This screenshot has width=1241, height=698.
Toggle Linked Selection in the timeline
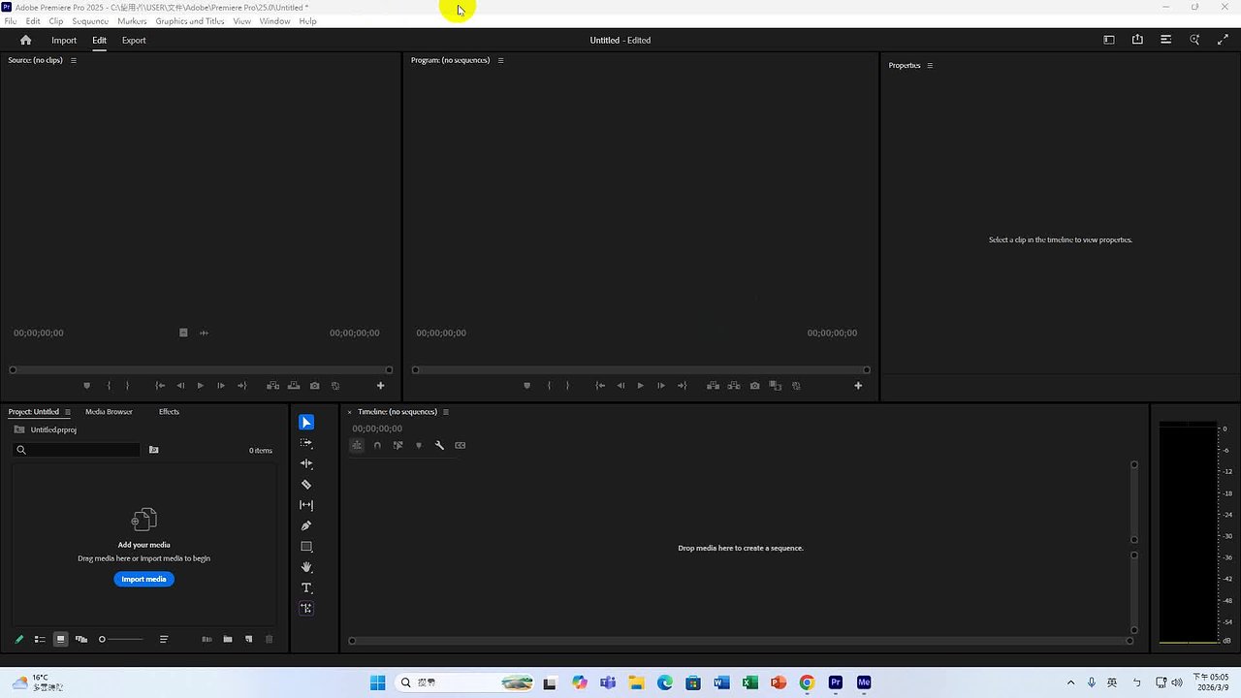(398, 445)
